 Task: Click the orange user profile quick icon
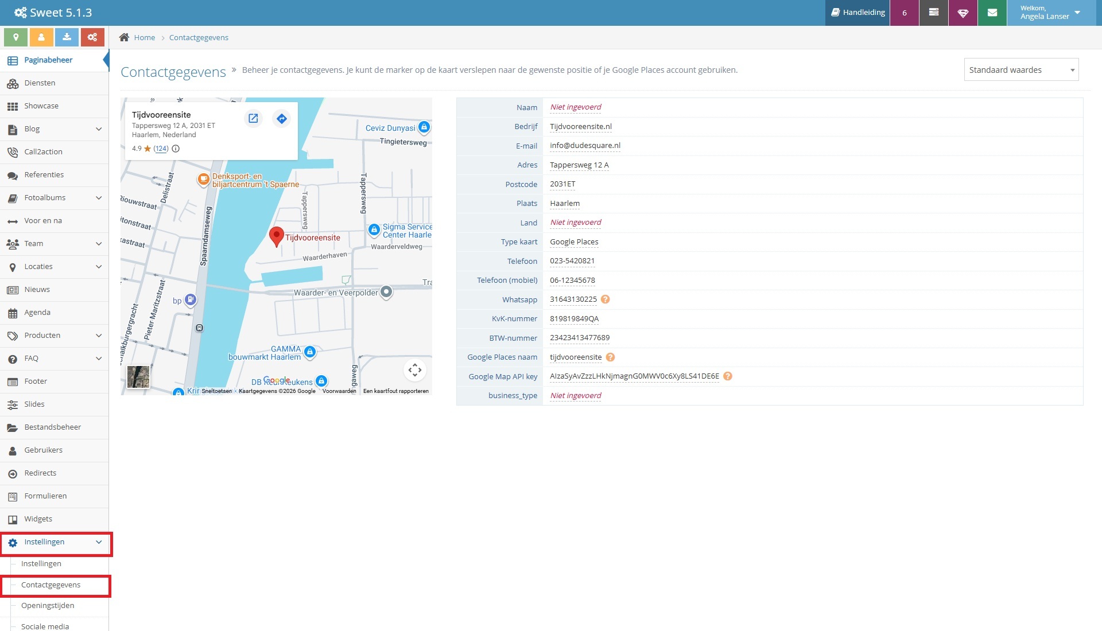pyautogui.click(x=41, y=37)
